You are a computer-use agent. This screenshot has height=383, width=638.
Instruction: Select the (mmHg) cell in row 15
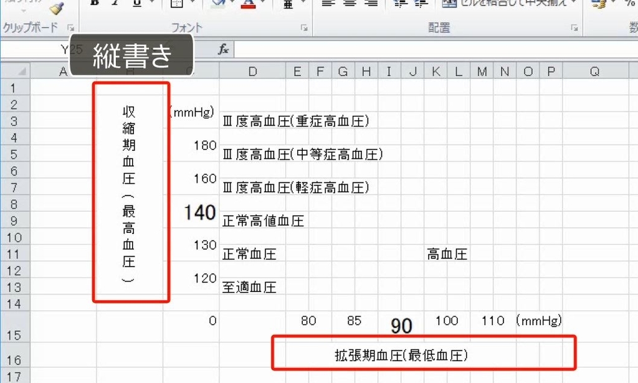(x=539, y=321)
